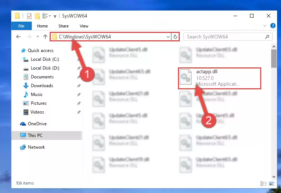Open the File ribbon tab

[21, 26]
